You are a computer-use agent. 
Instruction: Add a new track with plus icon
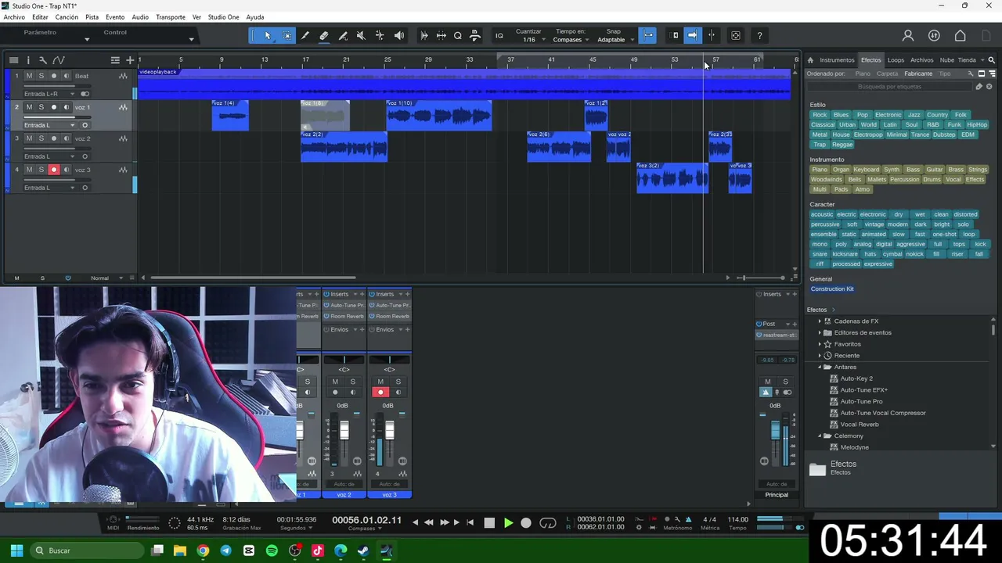tap(130, 60)
